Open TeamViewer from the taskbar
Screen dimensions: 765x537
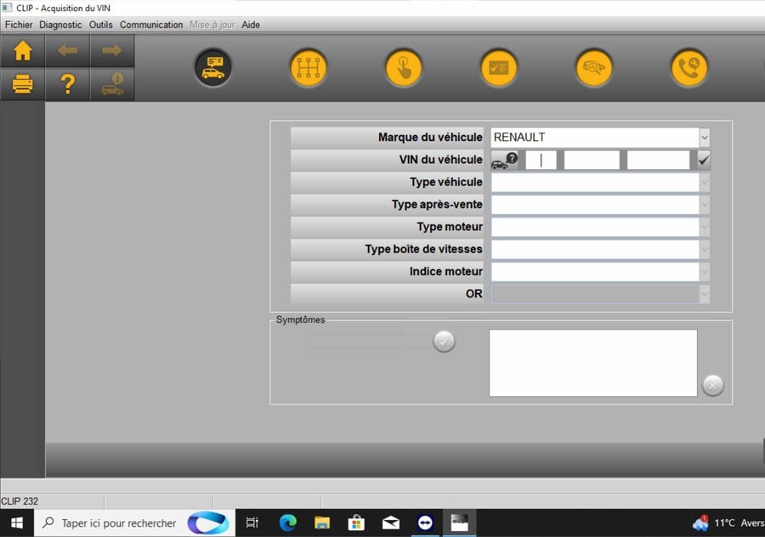pos(425,523)
